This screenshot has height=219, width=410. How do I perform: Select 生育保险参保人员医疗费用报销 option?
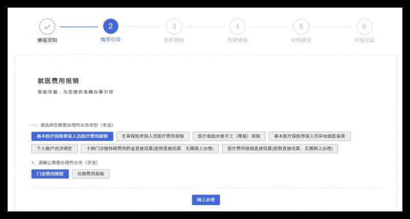pos(153,136)
